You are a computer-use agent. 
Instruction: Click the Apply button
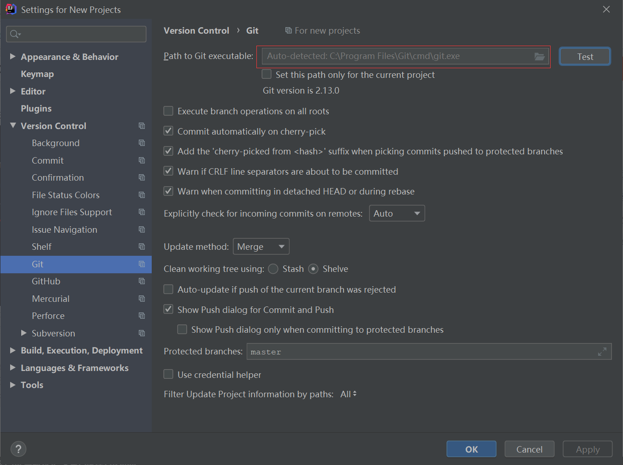coord(587,449)
